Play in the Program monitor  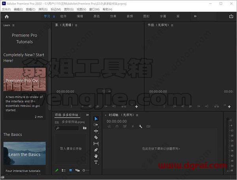pyautogui.click(x=190, y=106)
